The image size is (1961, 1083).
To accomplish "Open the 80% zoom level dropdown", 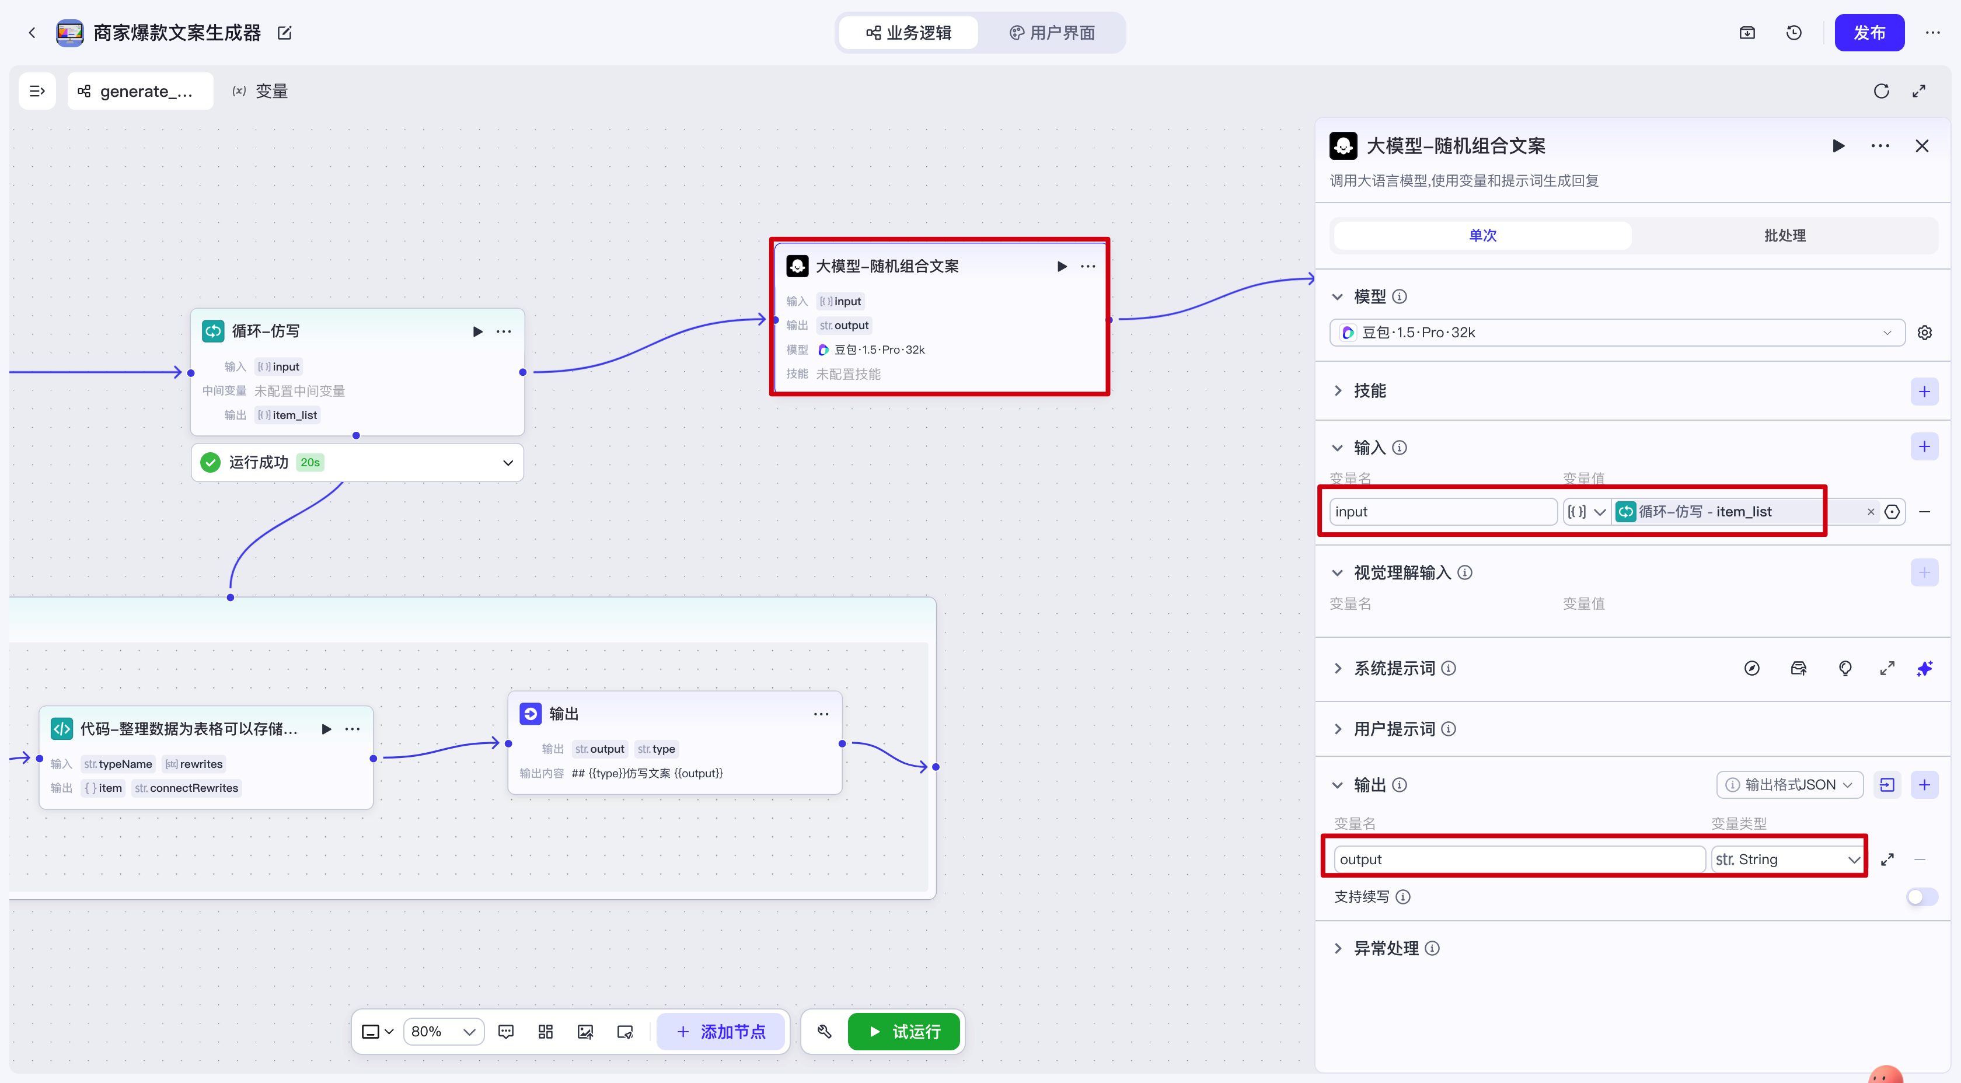I will (x=443, y=1031).
